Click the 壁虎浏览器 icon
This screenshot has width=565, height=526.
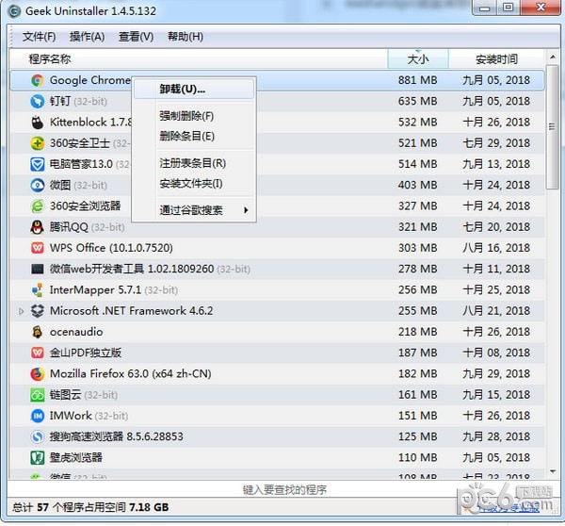37,457
